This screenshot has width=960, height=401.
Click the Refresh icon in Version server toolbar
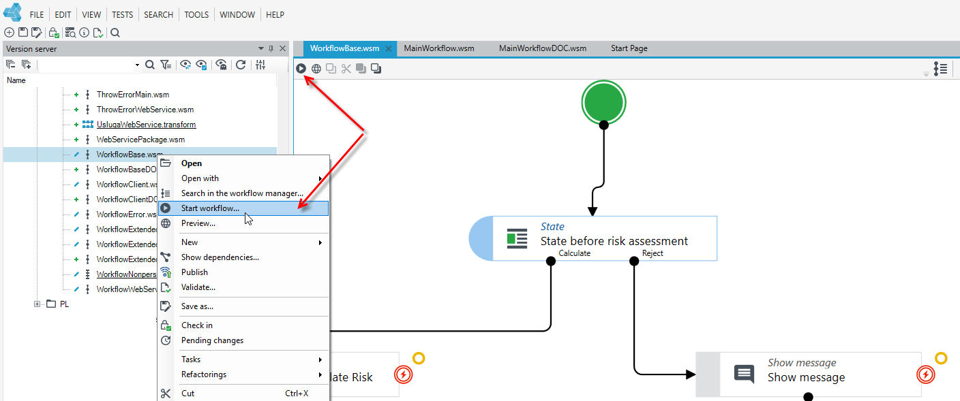[241, 65]
